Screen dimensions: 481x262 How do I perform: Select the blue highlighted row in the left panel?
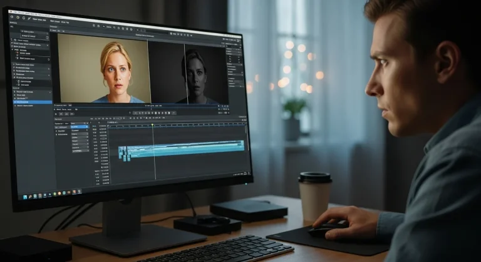[x=33, y=102]
